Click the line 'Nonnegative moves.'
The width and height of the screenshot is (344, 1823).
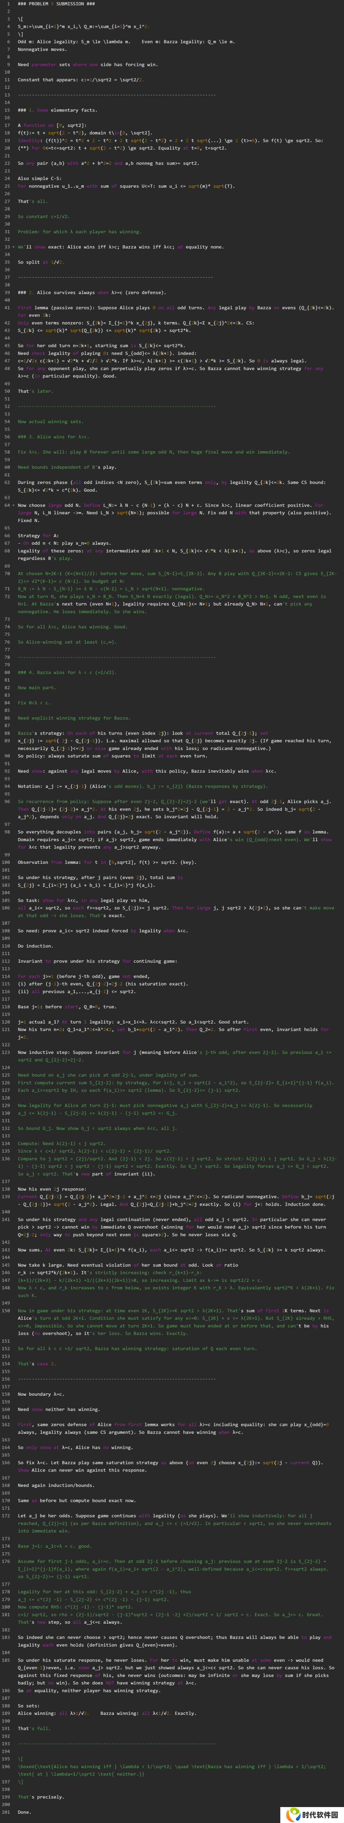43,49
